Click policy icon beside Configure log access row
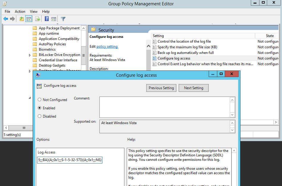Image resolution: width=282 pixels, height=186 pixels. coord(154,58)
